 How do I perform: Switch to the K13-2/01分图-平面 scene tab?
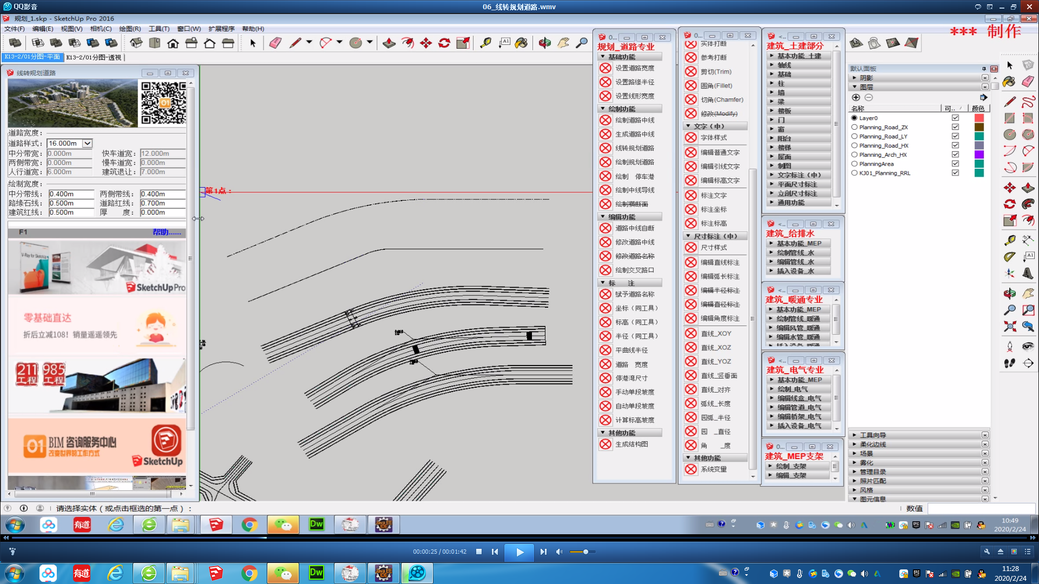tap(33, 57)
